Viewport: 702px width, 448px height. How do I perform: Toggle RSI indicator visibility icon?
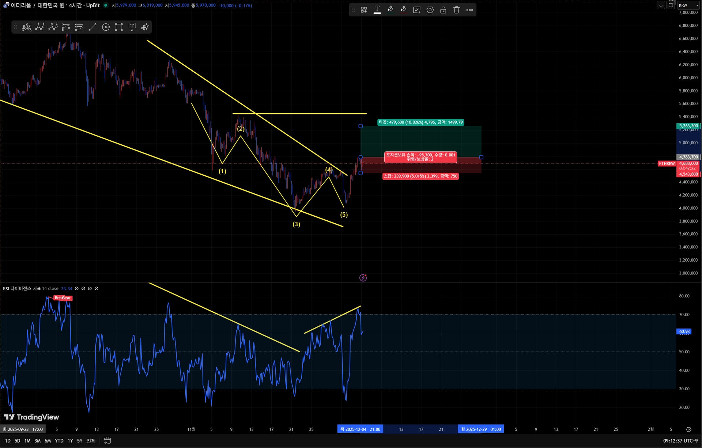click(x=77, y=289)
